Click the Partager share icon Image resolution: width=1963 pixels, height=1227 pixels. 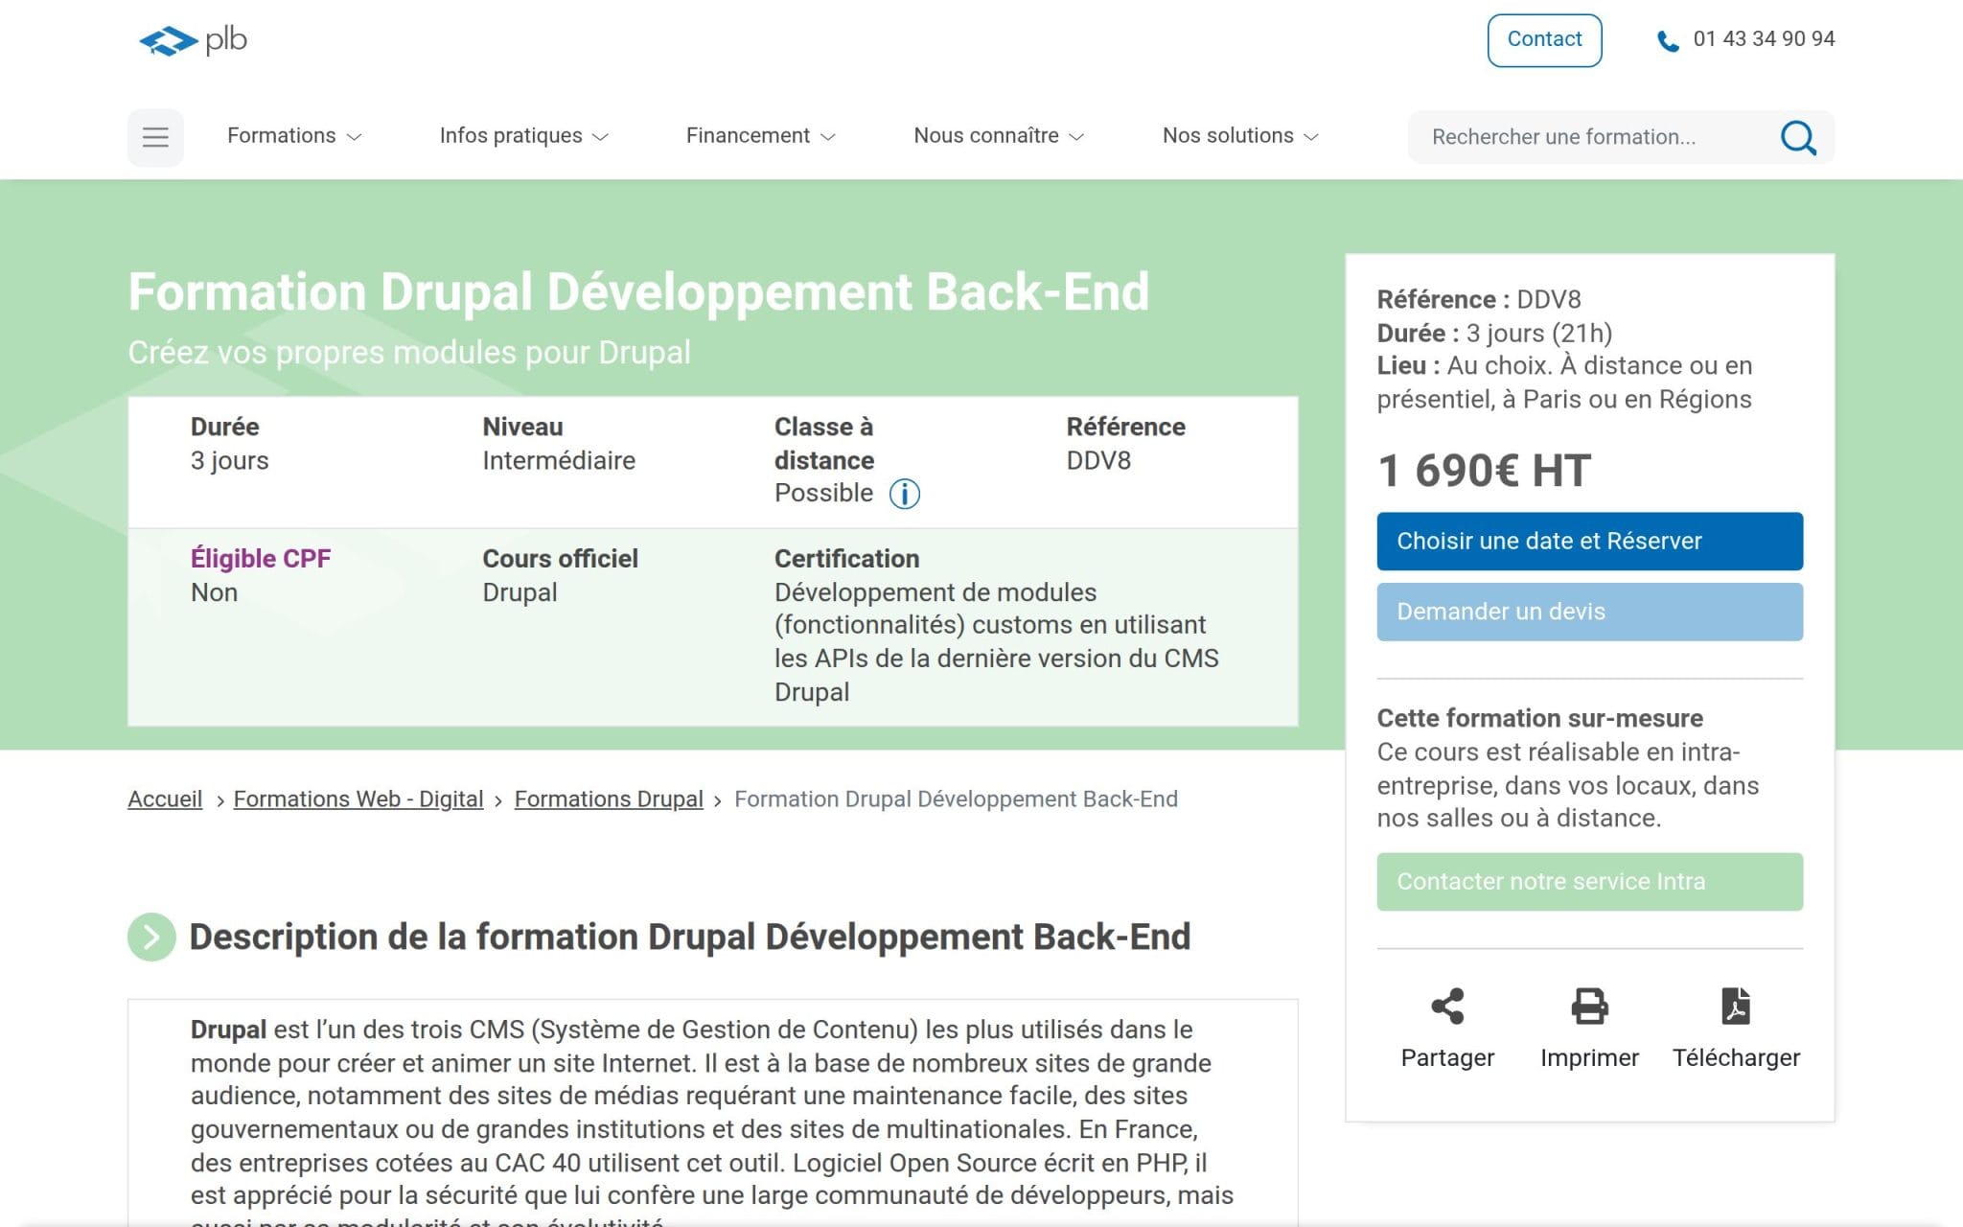[1447, 1007]
